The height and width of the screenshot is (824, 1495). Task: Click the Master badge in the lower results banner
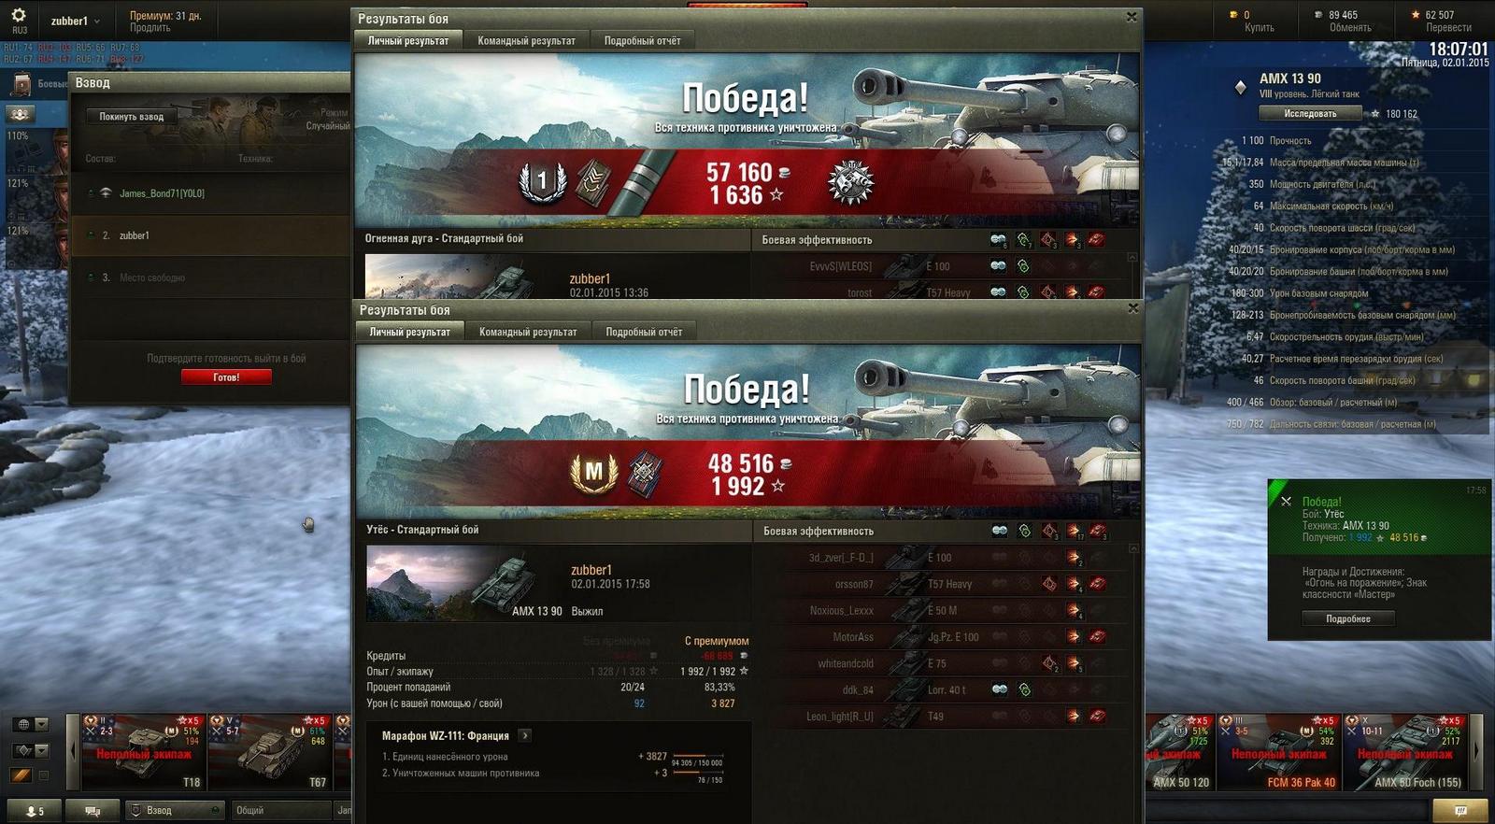point(593,474)
